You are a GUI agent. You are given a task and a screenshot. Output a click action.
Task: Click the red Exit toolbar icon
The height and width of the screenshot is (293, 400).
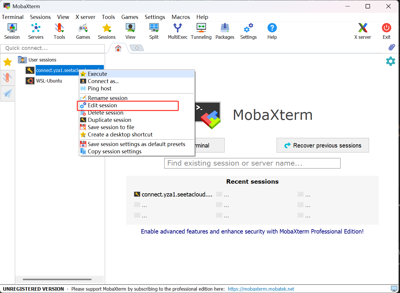387,31
